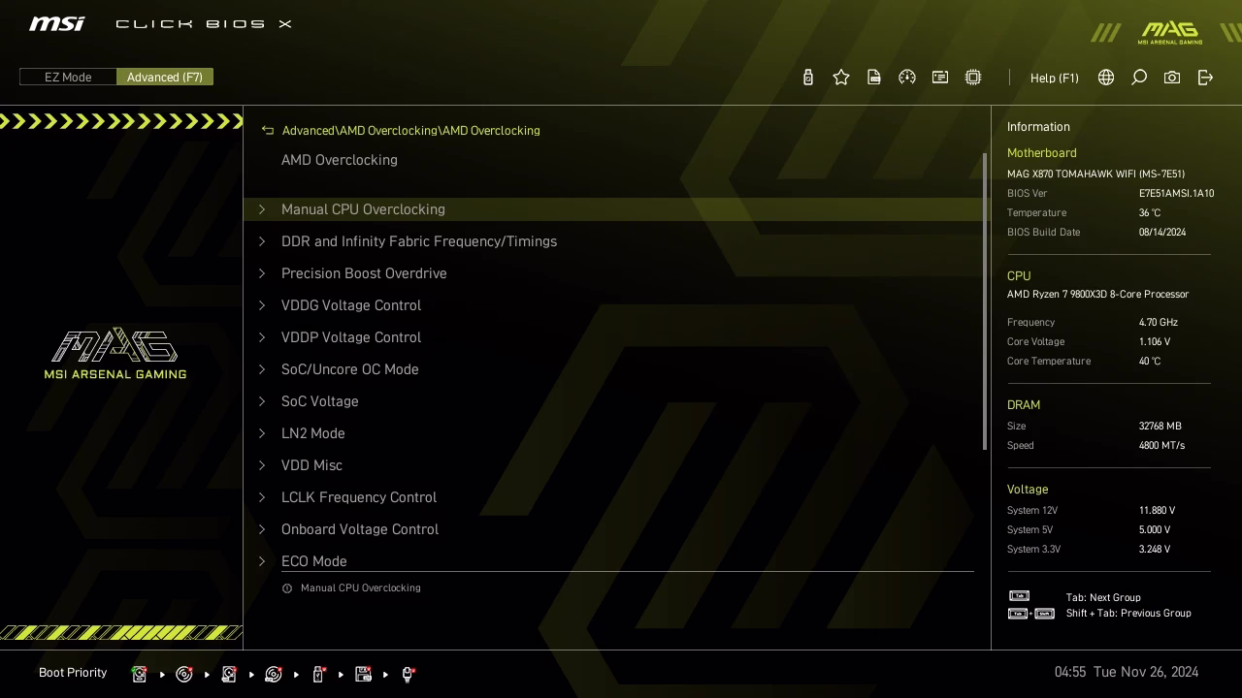The image size is (1242, 698).
Task: Select sixth boot priority USB floppy icon
Action: coord(364,674)
